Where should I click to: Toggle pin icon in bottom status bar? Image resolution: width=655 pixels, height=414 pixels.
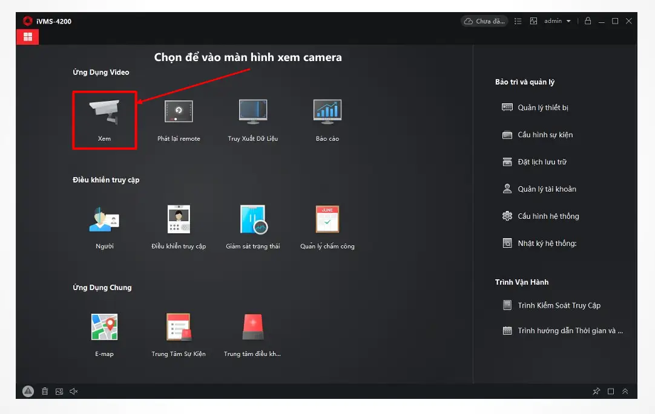(x=596, y=392)
